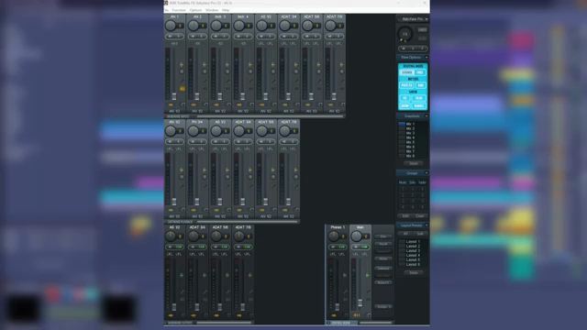Open settings wrench on Phones 1 output

[x=346, y=291]
